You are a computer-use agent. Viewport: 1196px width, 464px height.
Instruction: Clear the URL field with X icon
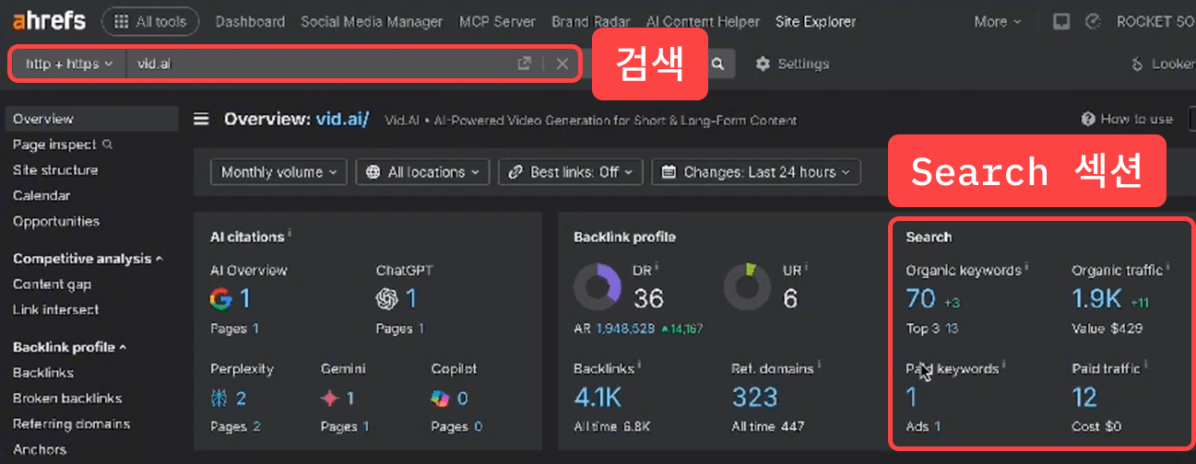click(562, 64)
